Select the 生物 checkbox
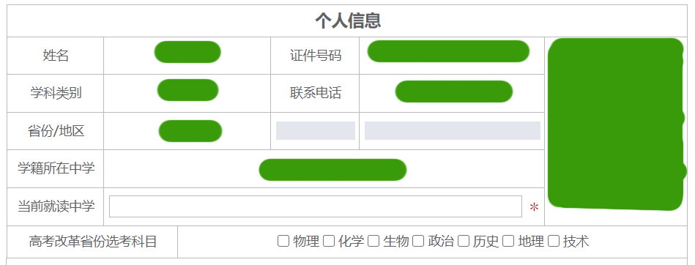 pos(373,241)
